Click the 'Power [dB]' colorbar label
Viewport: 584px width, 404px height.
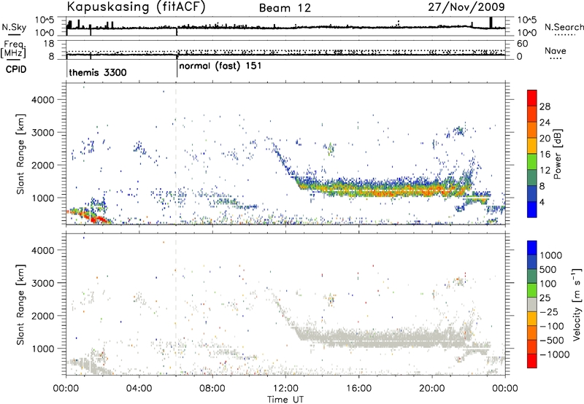(x=557, y=155)
